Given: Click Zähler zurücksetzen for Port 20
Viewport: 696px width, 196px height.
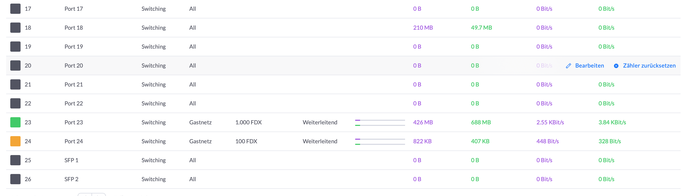Looking at the screenshot, I should 649,66.
